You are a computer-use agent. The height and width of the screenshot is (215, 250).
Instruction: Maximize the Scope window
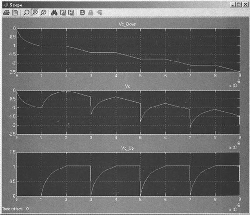[239, 5]
